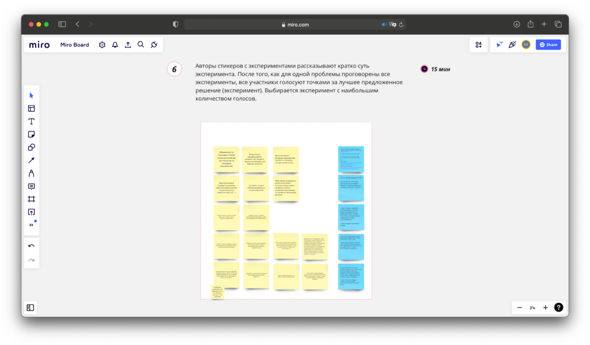Screen dimensions: 590x345
Task: Choose the Shapes tool
Action: click(x=31, y=147)
